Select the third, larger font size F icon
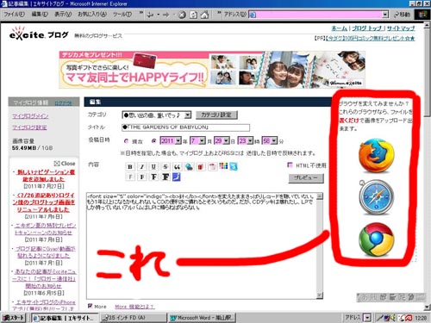The height and width of the screenshot is (323, 431). pos(153,177)
